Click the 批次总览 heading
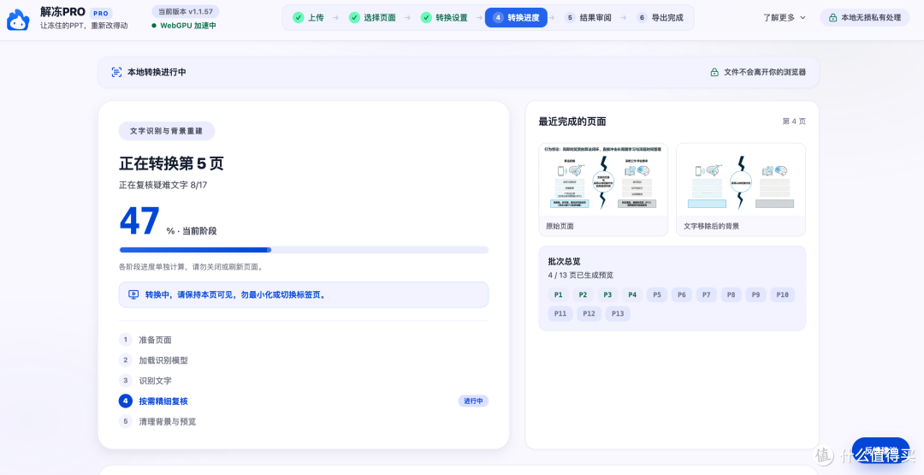 [565, 261]
